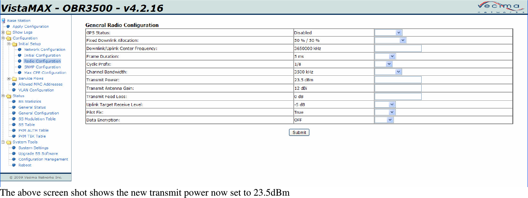Click the Configuration folder icon
Screen dimensions: 528x198
click(x=9, y=38)
